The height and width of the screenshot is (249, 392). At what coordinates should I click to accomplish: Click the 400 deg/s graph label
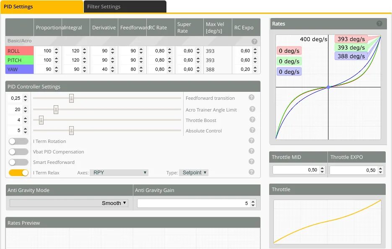pyautogui.click(x=314, y=39)
